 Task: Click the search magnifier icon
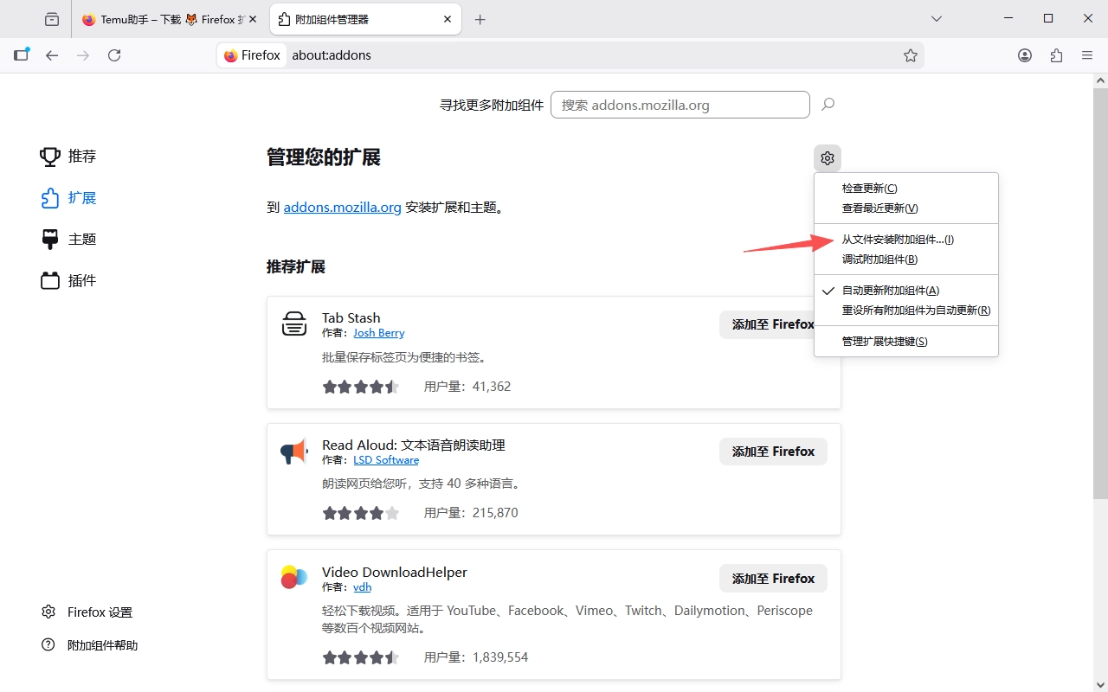point(828,104)
